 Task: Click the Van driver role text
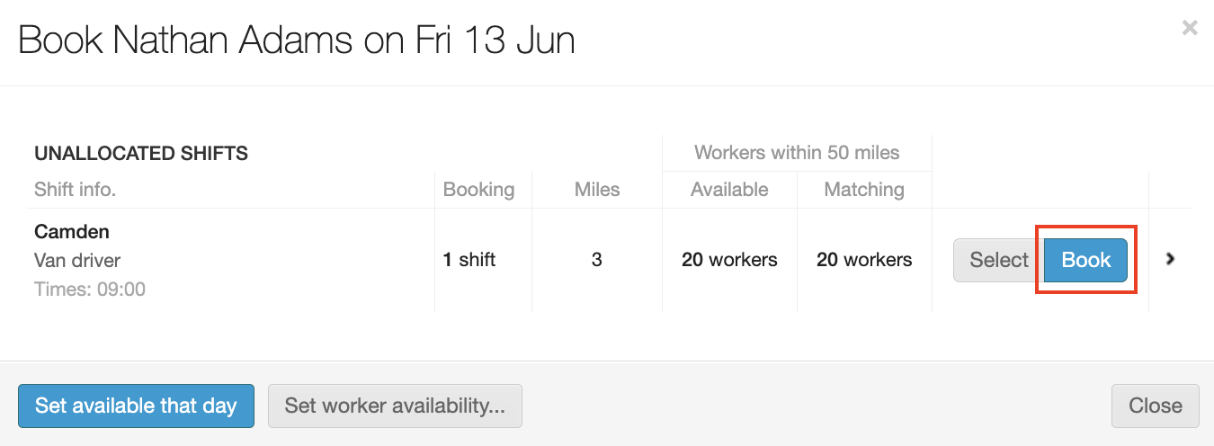point(77,261)
